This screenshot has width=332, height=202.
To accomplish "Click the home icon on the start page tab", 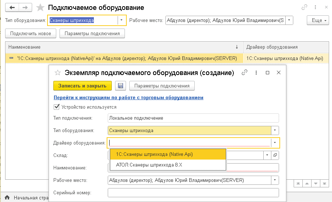I will pos(7,198).
